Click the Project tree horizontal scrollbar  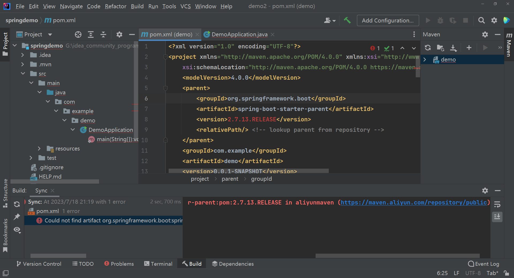tap(55, 182)
